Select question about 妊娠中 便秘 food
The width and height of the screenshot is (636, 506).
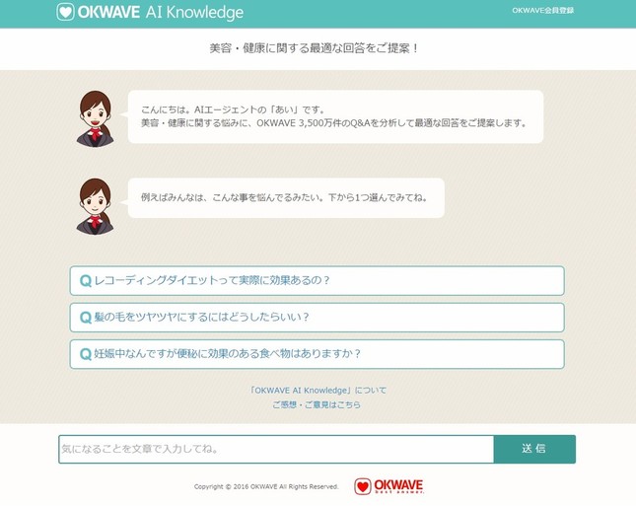tap(317, 354)
